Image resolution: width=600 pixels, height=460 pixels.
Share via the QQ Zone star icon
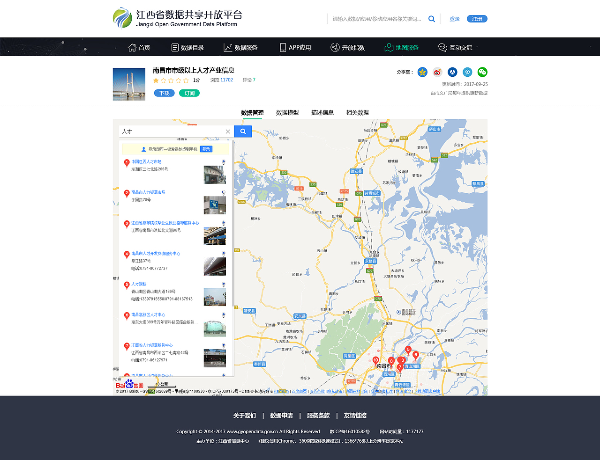(x=422, y=72)
